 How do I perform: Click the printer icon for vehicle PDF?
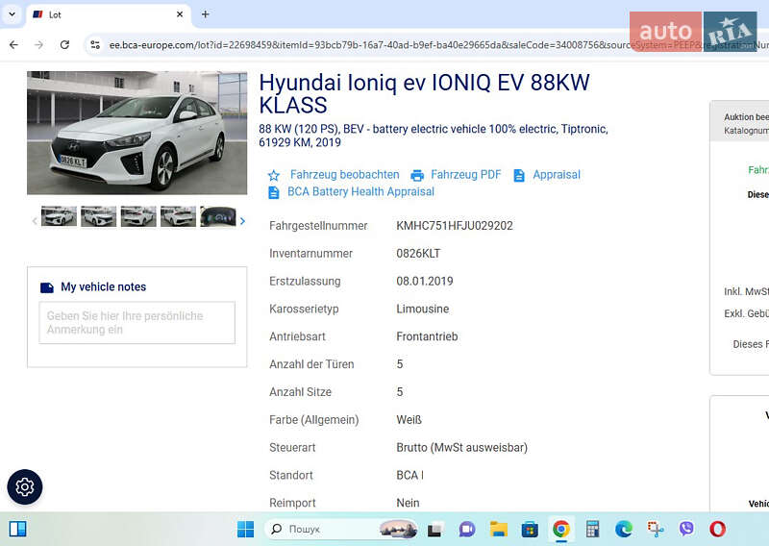(417, 175)
